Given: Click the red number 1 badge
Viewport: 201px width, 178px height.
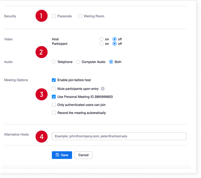Looking at the screenshot, I should click(x=41, y=16).
